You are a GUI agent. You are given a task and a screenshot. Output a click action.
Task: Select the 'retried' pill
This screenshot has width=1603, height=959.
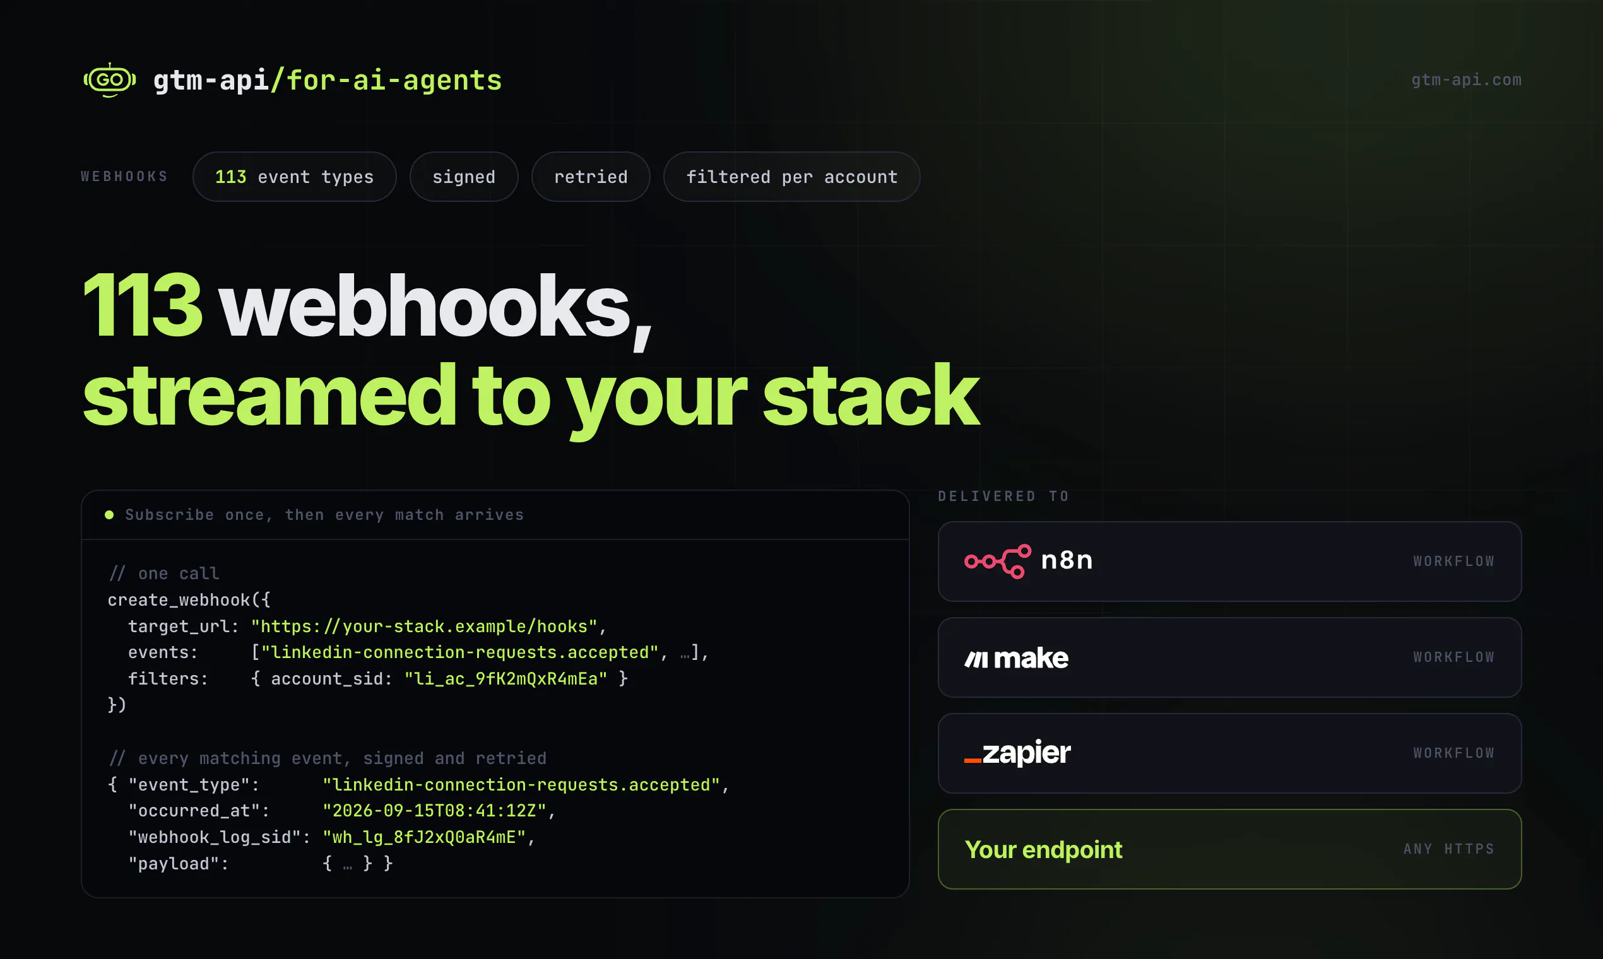591,177
